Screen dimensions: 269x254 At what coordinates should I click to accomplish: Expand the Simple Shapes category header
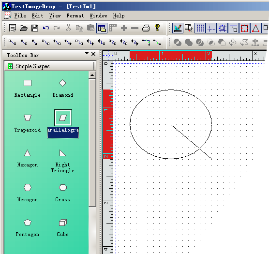pos(50,66)
